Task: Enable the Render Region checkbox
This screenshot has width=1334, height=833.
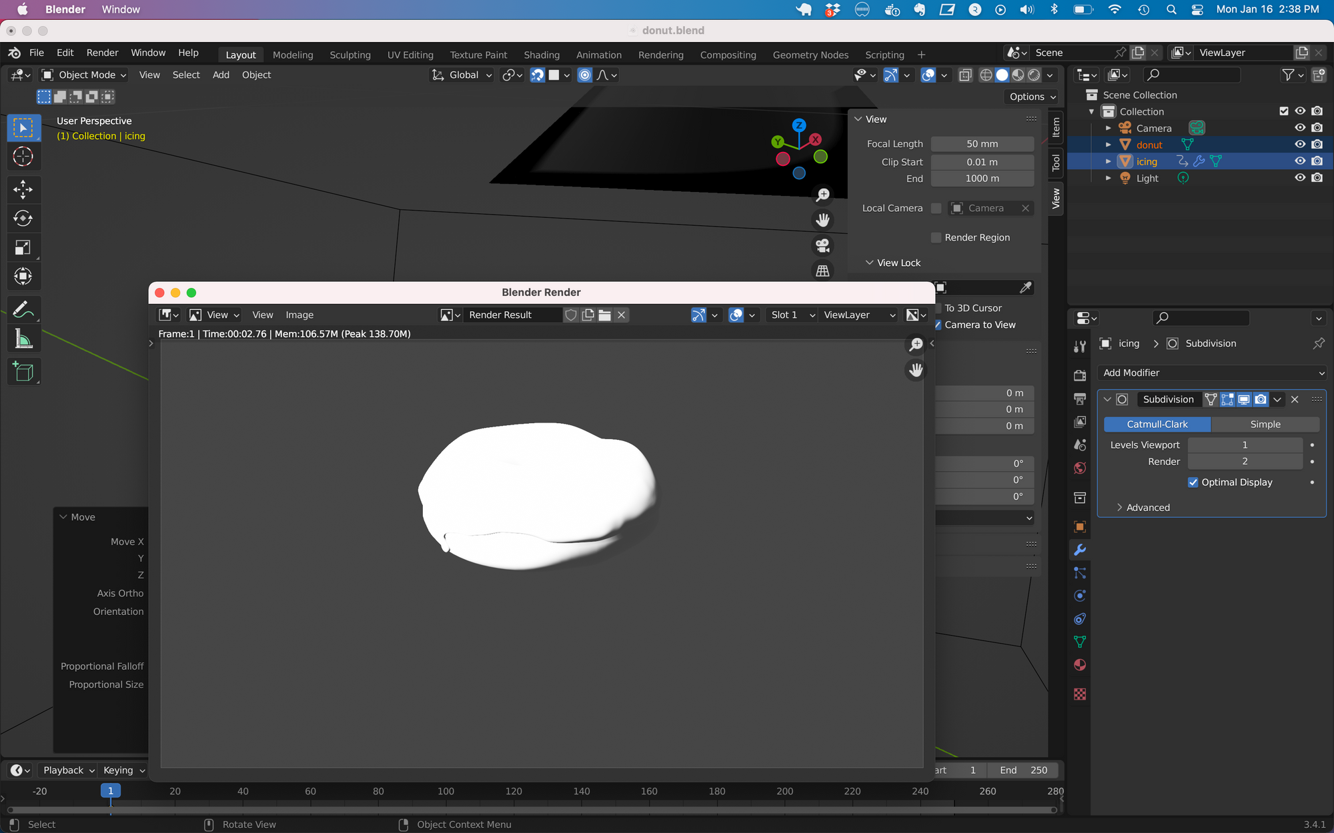Action: (x=936, y=238)
